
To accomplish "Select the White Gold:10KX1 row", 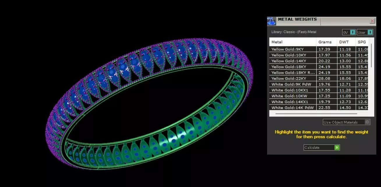I will [319, 90].
